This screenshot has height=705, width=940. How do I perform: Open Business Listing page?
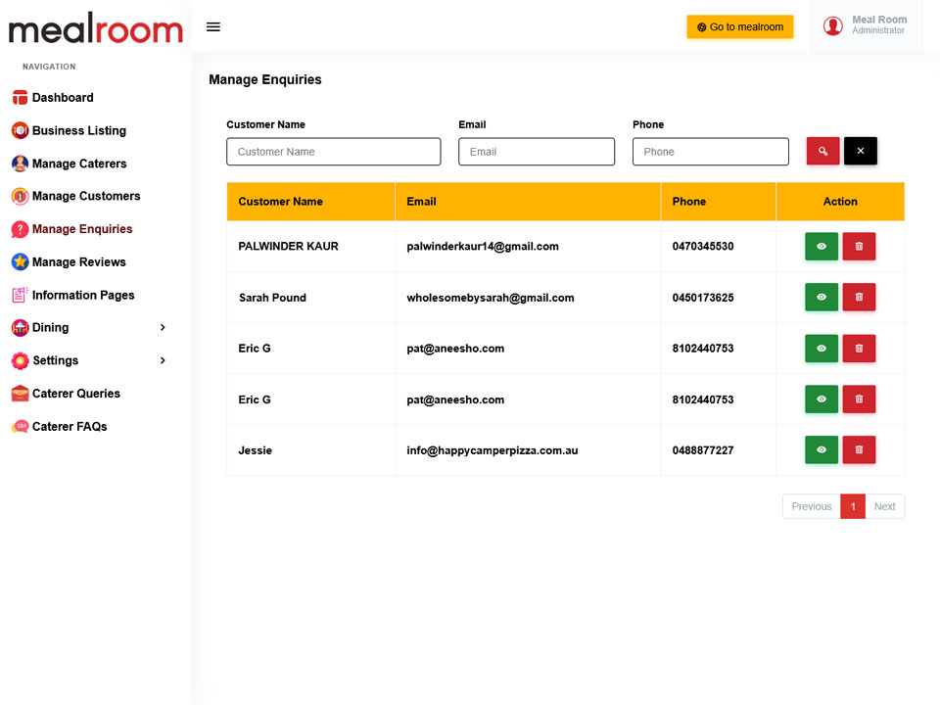coord(79,130)
